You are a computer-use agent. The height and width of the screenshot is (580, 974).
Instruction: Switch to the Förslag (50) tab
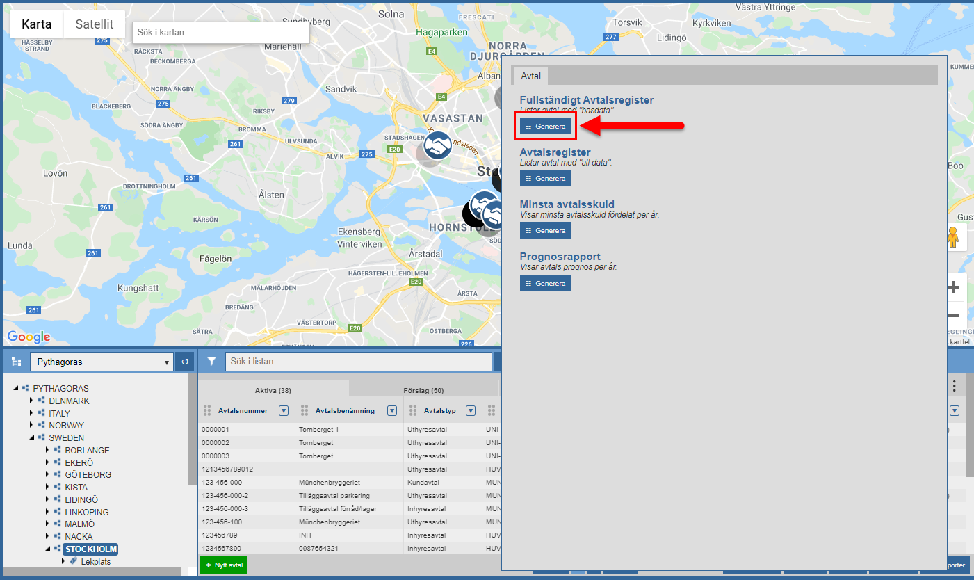coord(423,390)
